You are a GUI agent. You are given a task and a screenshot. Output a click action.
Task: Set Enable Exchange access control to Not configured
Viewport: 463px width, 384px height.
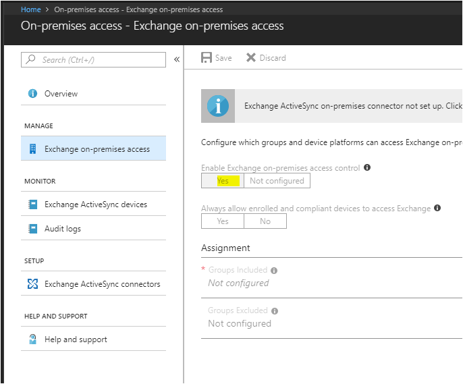coord(277,180)
